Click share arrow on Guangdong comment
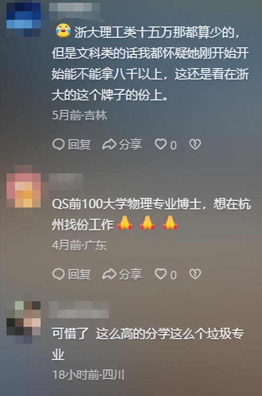This screenshot has height=396, width=262. (109, 274)
